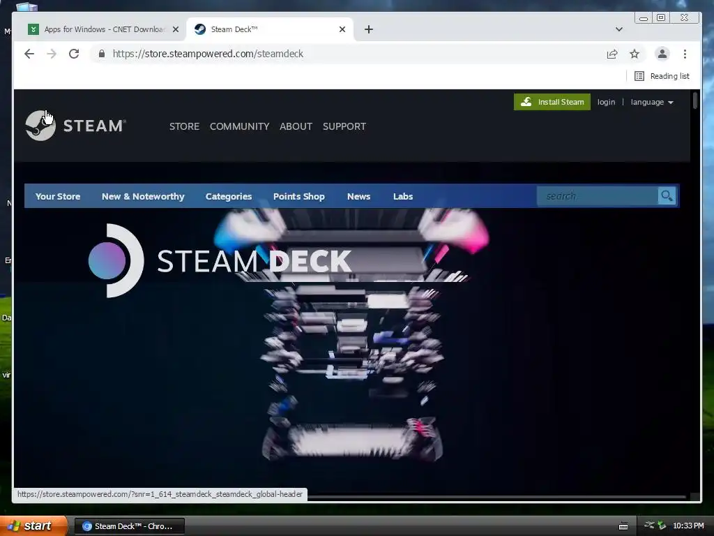Expand the language dropdown
Viewport: 714px width, 536px height.
(652, 102)
